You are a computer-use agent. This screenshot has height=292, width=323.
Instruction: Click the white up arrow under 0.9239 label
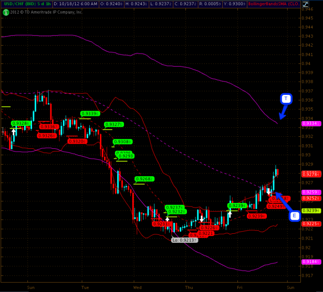click(230, 213)
